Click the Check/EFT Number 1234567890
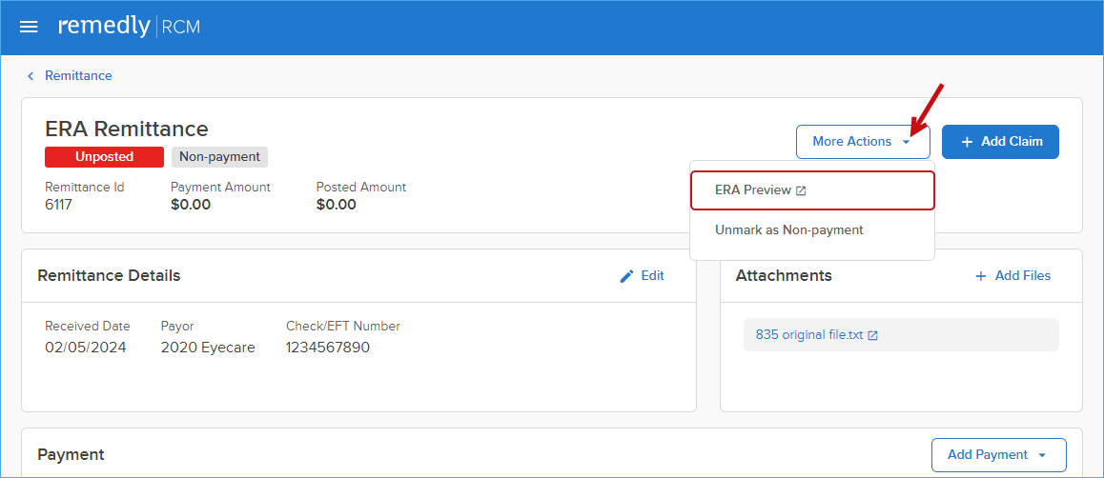The height and width of the screenshot is (478, 1104). coord(327,348)
